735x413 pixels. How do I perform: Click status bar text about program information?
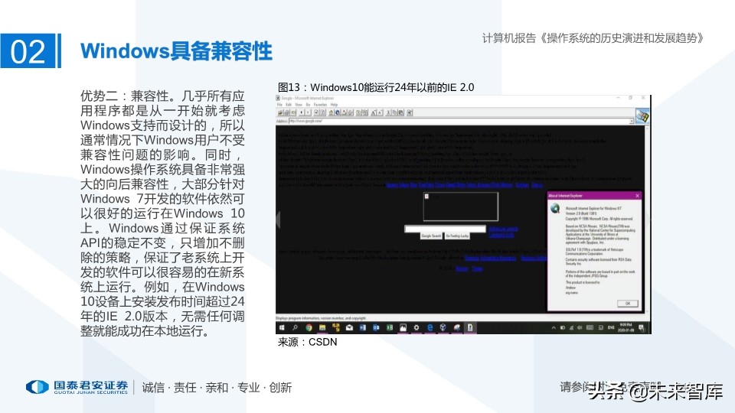click(x=321, y=318)
